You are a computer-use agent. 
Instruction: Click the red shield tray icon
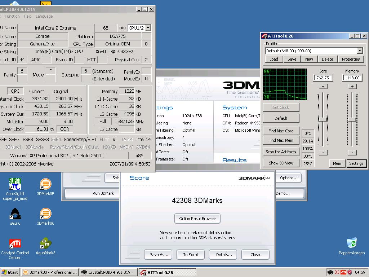point(350,272)
